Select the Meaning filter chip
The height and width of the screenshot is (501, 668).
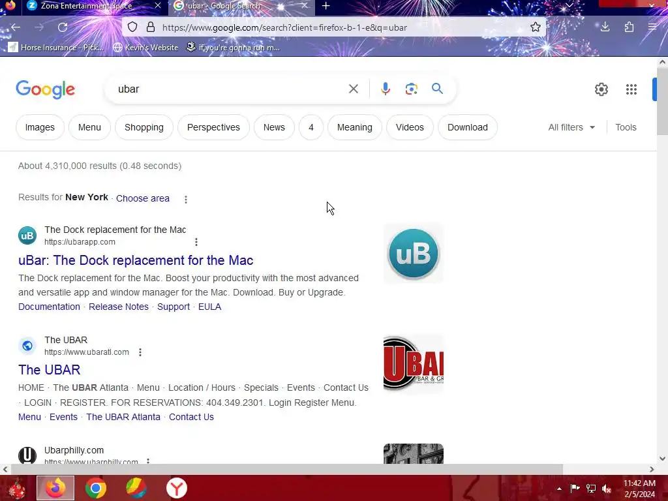tap(354, 127)
